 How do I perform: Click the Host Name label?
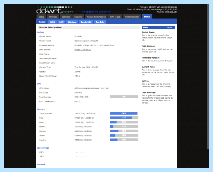tap(44, 54)
